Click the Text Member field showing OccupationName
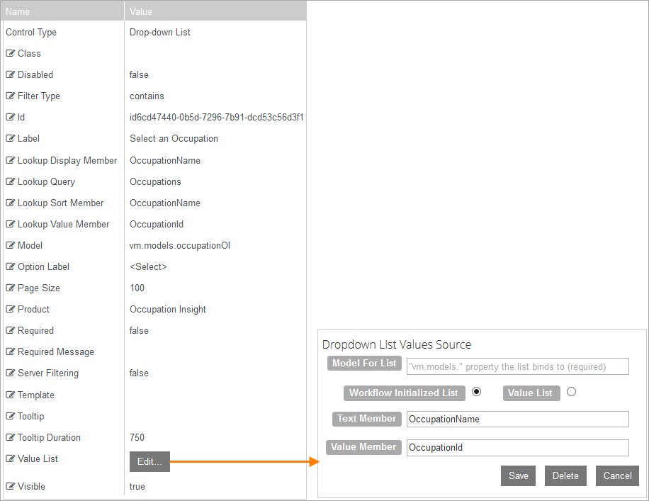This screenshot has width=649, height=501. (x=518, y=419)
